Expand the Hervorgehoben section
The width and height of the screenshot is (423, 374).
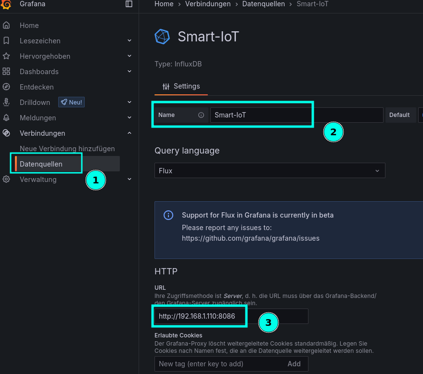[x=129, y=56]
